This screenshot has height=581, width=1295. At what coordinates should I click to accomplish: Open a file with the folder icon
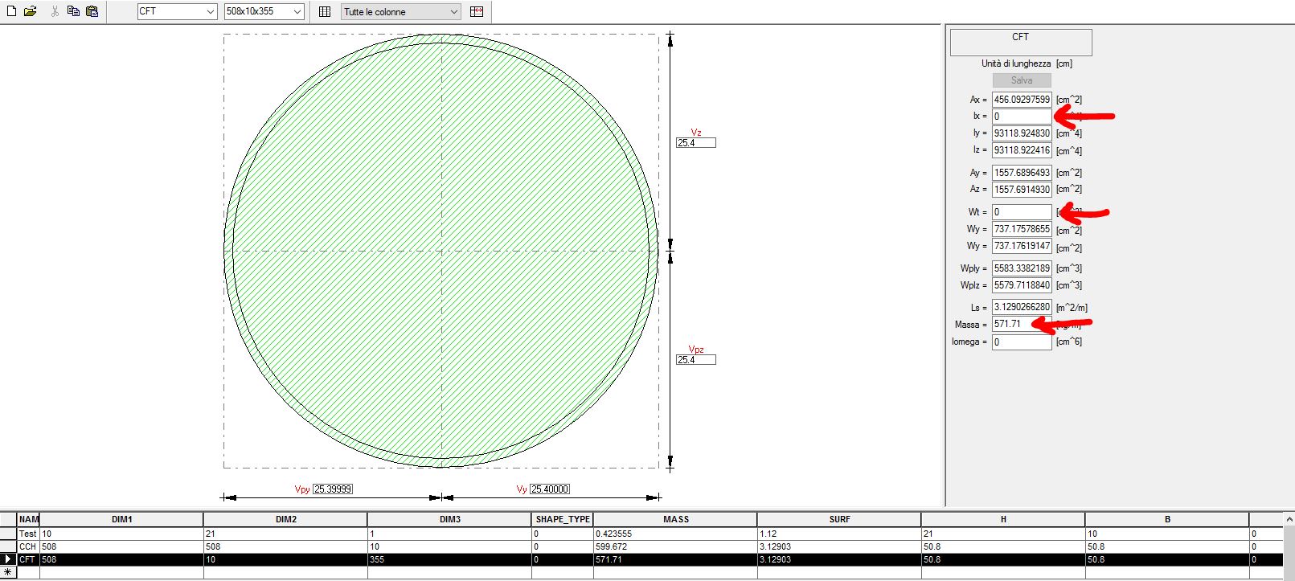tap(30, 11)
